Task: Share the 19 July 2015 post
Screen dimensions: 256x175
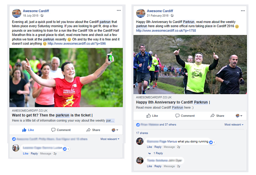Action: pos(93,130)
